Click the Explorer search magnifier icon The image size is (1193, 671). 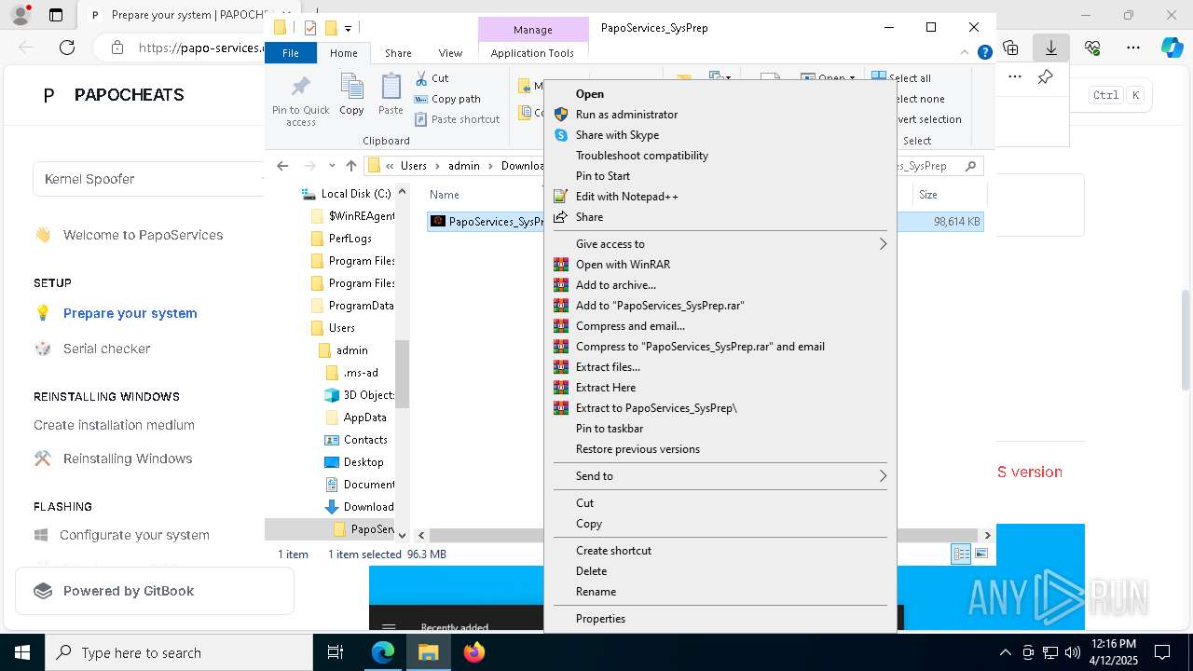(970, 166)
